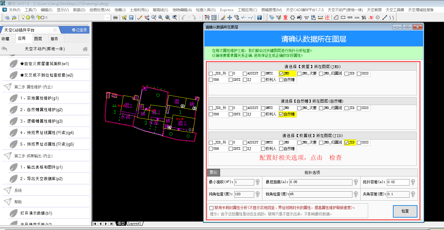Click the circle with center dot icon

[378, 18]
